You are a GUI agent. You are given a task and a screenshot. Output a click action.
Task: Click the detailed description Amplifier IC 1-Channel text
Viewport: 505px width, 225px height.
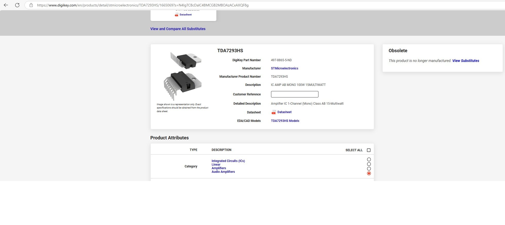[x=307, y=104]
